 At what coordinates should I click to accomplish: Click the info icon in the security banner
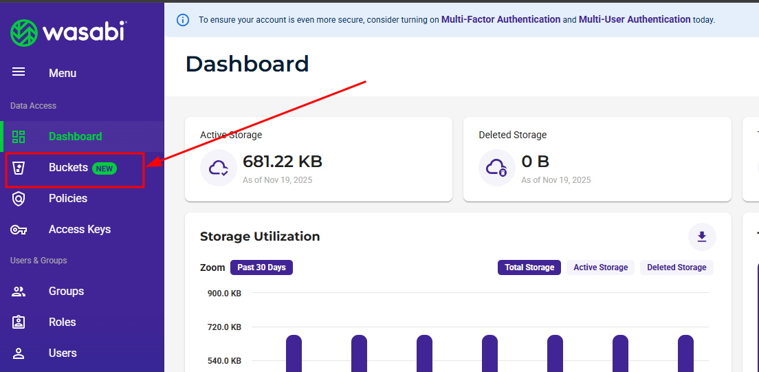click(183, 20)
